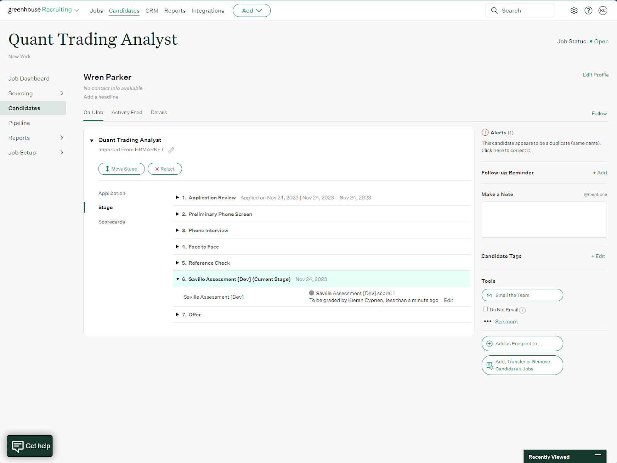The image size is (617, 463).
Task: Click Add, Transfer or Remove Candidate's Jobs
Action: (x=522, y=365)
